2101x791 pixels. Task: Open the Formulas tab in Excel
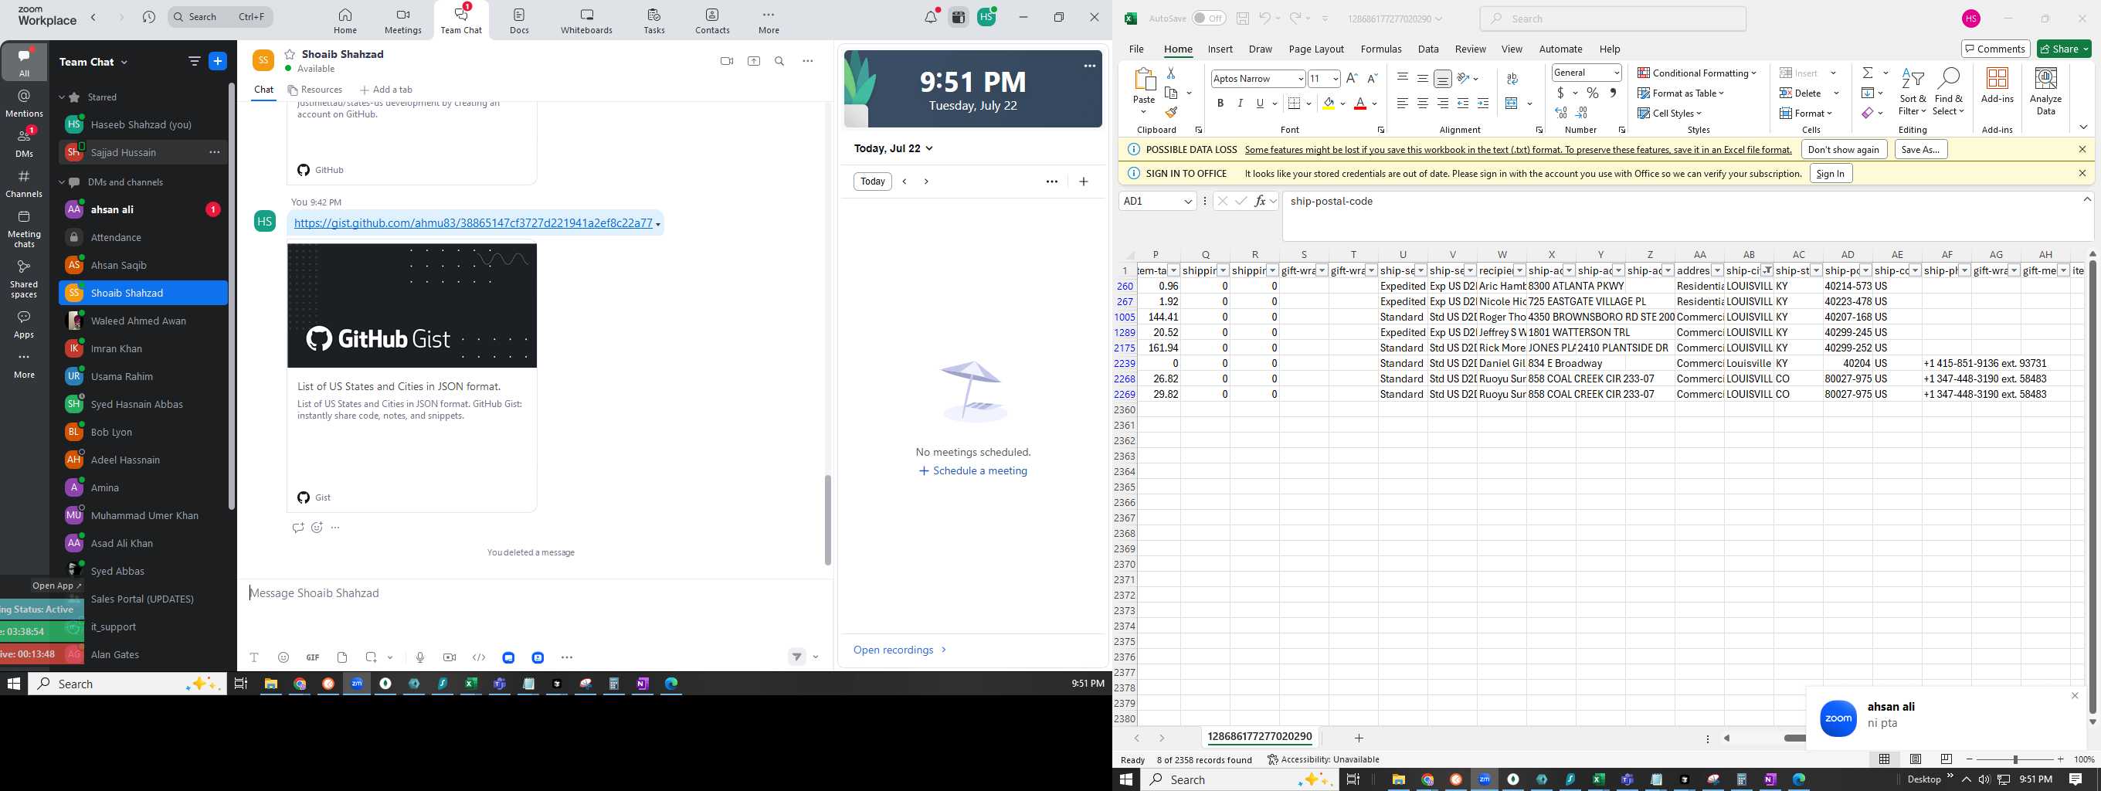tap(1381, 49)
